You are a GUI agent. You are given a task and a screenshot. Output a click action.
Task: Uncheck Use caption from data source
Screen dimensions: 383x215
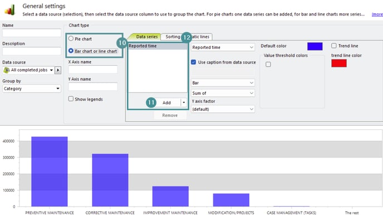coord(194,62)
